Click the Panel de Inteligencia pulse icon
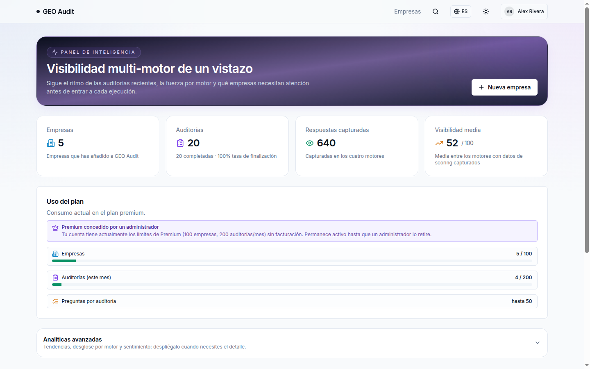This screenshot has height=369, width=590. click(55, 52)
